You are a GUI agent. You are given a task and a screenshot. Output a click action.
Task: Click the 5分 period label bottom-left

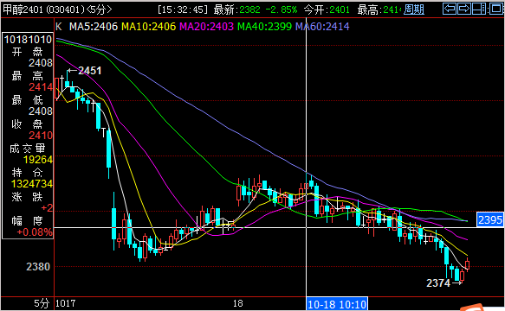tap(42, 303)
